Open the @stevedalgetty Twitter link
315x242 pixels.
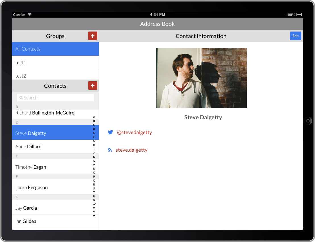click(x=134, y=132)
